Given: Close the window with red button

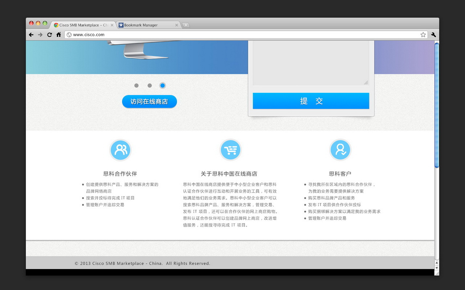Looking at the screenshot, I should point(31,23).
